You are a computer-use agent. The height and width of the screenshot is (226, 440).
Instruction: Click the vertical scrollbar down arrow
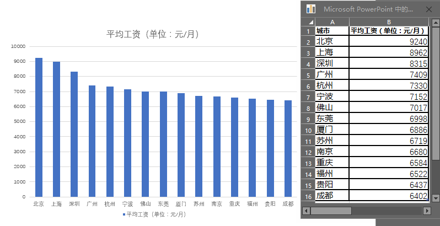click(x=436, y=198)
